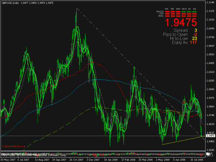This screenshot has width=216, height=162.
Task: Click the 1 May 2008 date label
Action: [163, 160]
